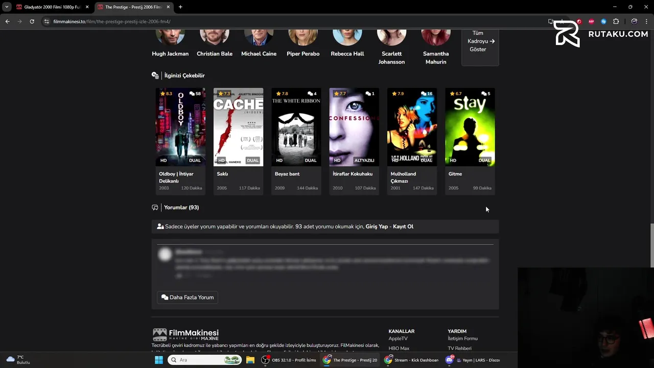Close The Prestige tab
The image size is (654, 368).
(168, 7)
